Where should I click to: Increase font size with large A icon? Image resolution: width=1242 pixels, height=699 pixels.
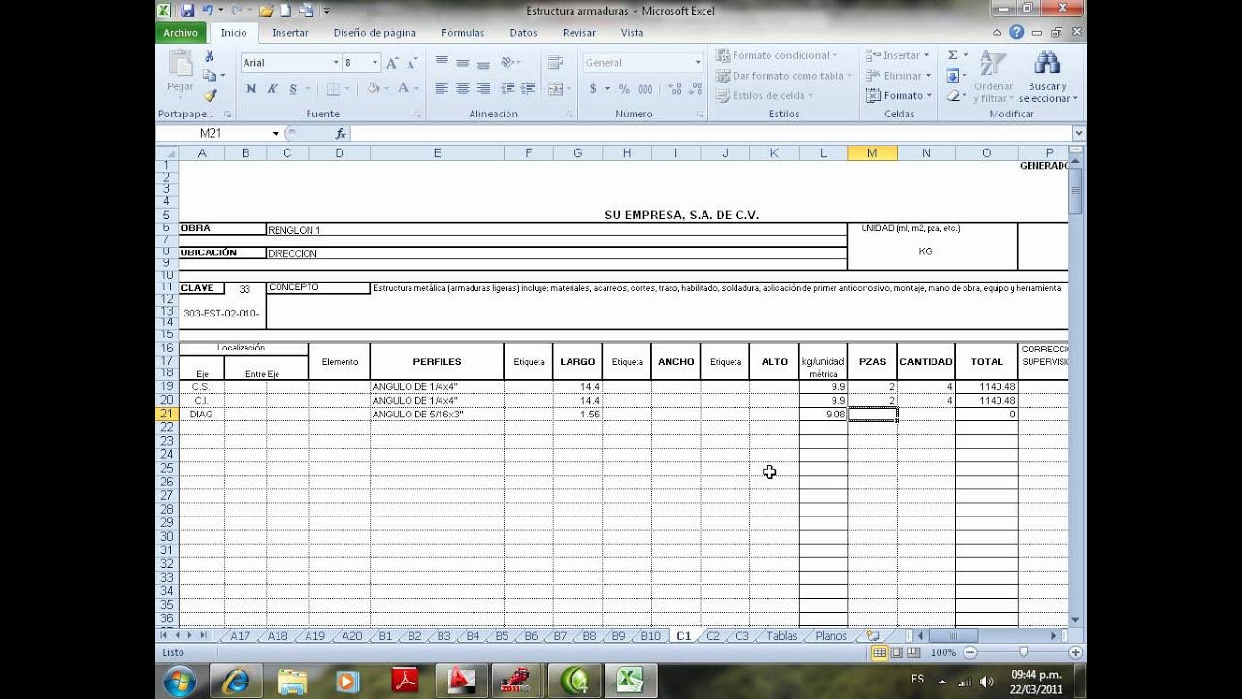(x=392, y=63)
